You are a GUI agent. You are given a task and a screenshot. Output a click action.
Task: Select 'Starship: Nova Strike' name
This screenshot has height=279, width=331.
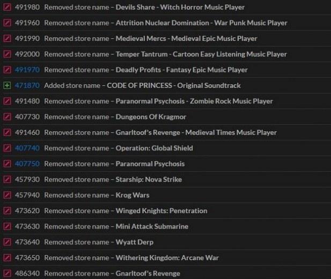149,180
